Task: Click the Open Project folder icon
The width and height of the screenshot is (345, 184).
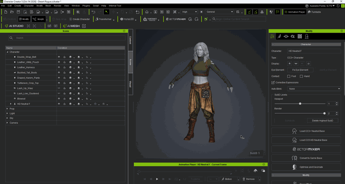Action: 12,12
